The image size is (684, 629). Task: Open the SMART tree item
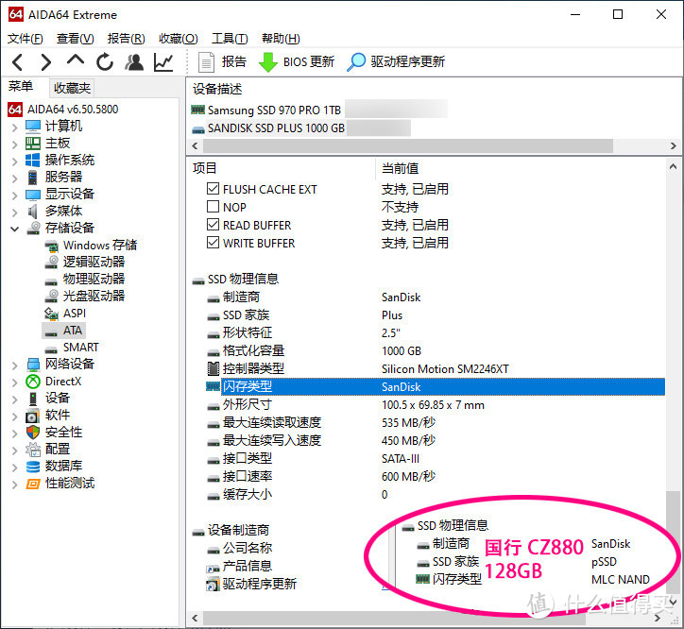point(72,348)
